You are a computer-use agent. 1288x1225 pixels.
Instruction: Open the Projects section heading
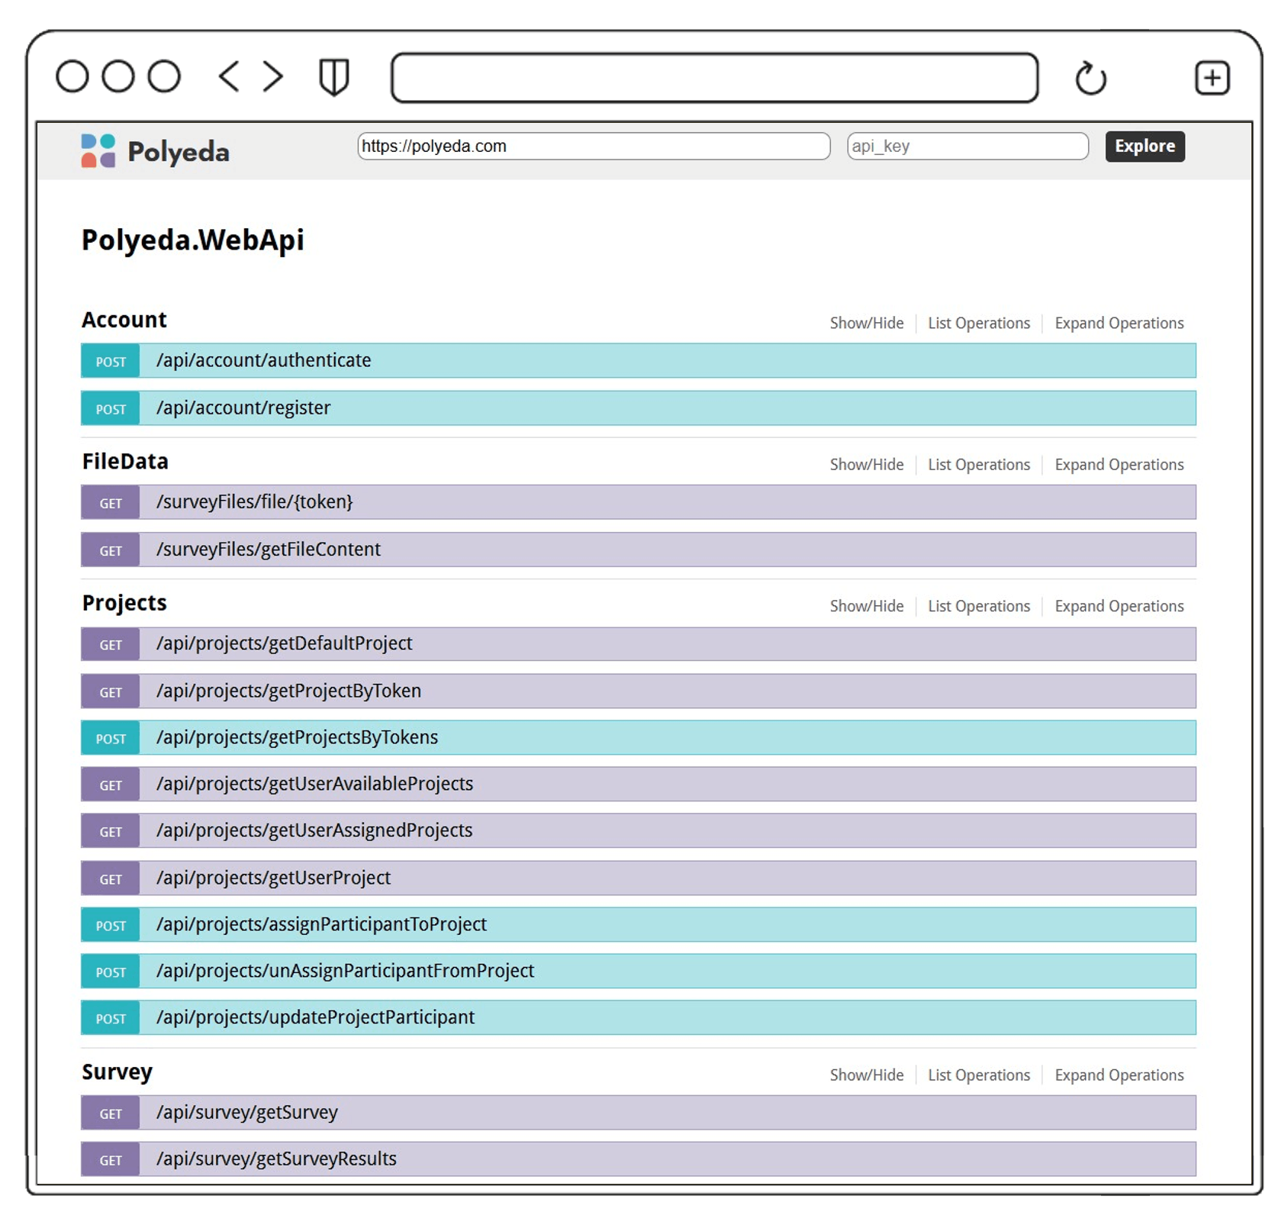pyautogui.click(x=124, y=603)
